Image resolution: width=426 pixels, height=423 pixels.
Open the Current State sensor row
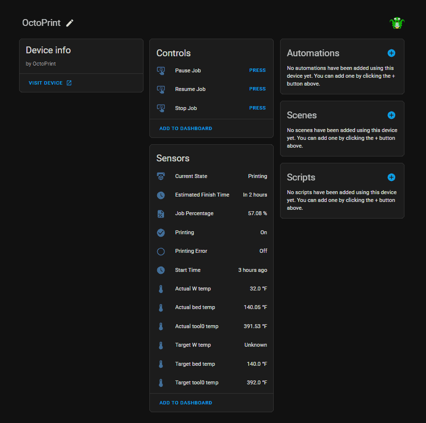pos(212,177)
